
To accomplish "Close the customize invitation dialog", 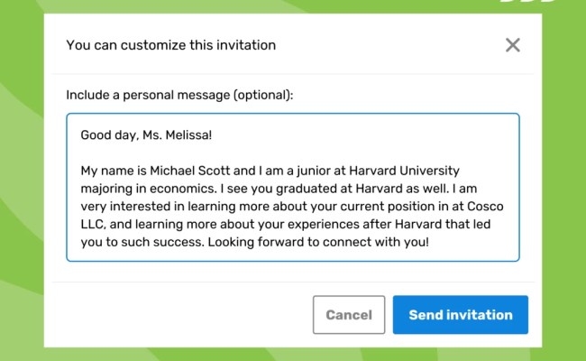I will (513, 45).
